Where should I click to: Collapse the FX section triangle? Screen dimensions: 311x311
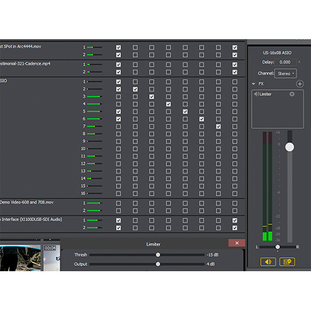(x=253, y=84)
